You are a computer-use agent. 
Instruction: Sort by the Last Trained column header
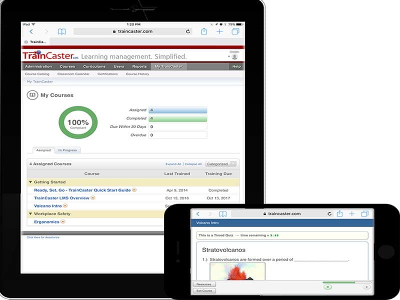pos(177,173)
